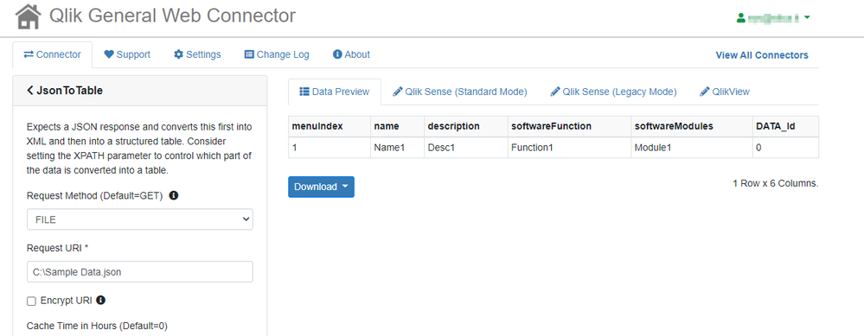This screenshot has height=336, width=864.
Task: Focus the Request URI input field
Action: [140, 272]
